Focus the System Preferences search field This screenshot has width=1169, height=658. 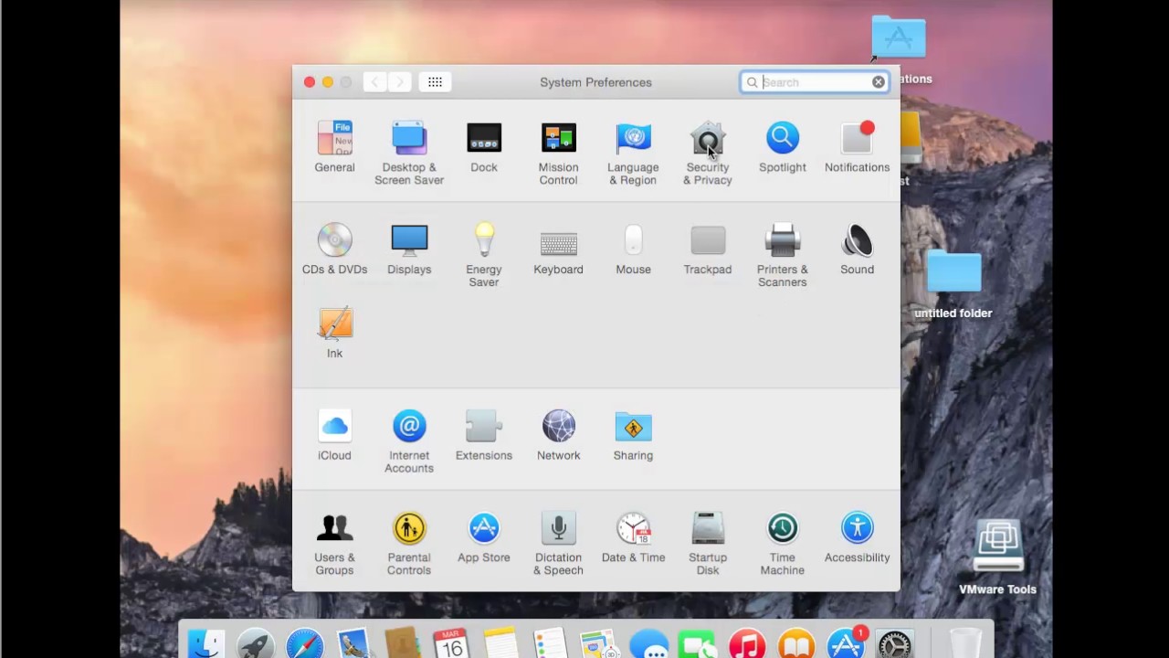click(x=815, y=82)
